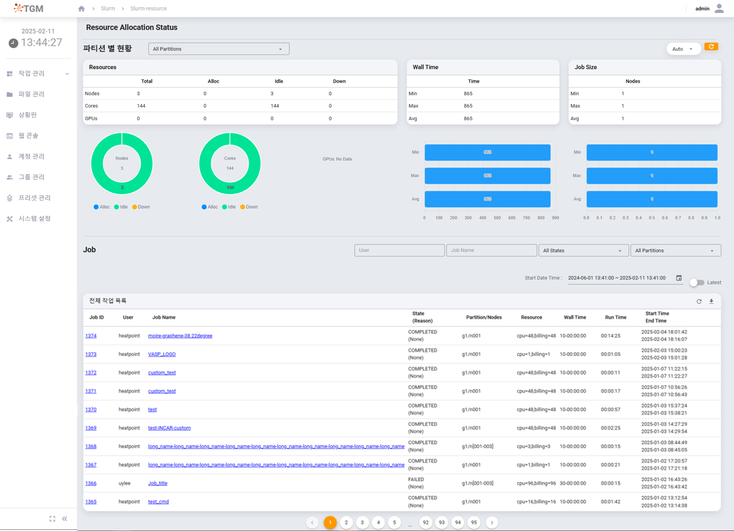Expand the Auto refresh interval dropdown
This screenshot has height=531, width=734.
(x=683, y=49)
